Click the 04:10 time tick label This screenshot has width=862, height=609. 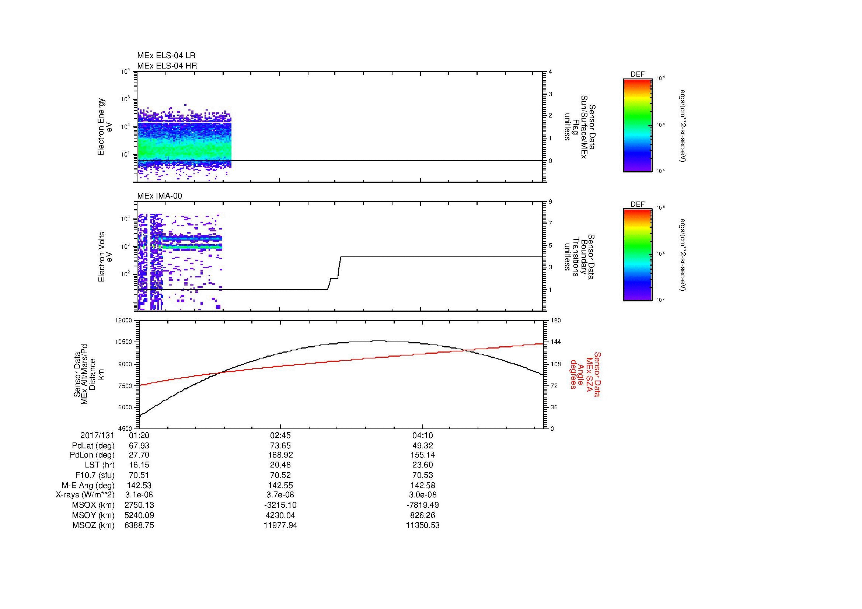point(423,435)
